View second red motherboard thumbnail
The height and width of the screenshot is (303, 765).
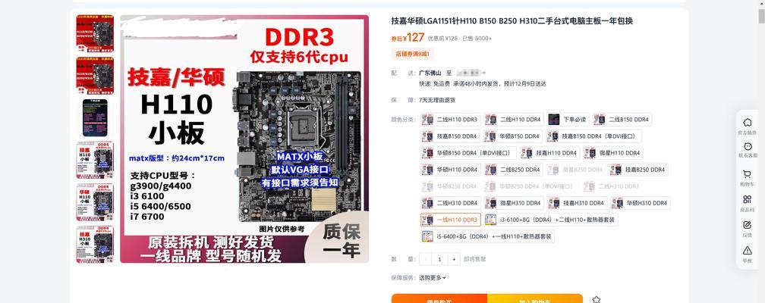95,76
